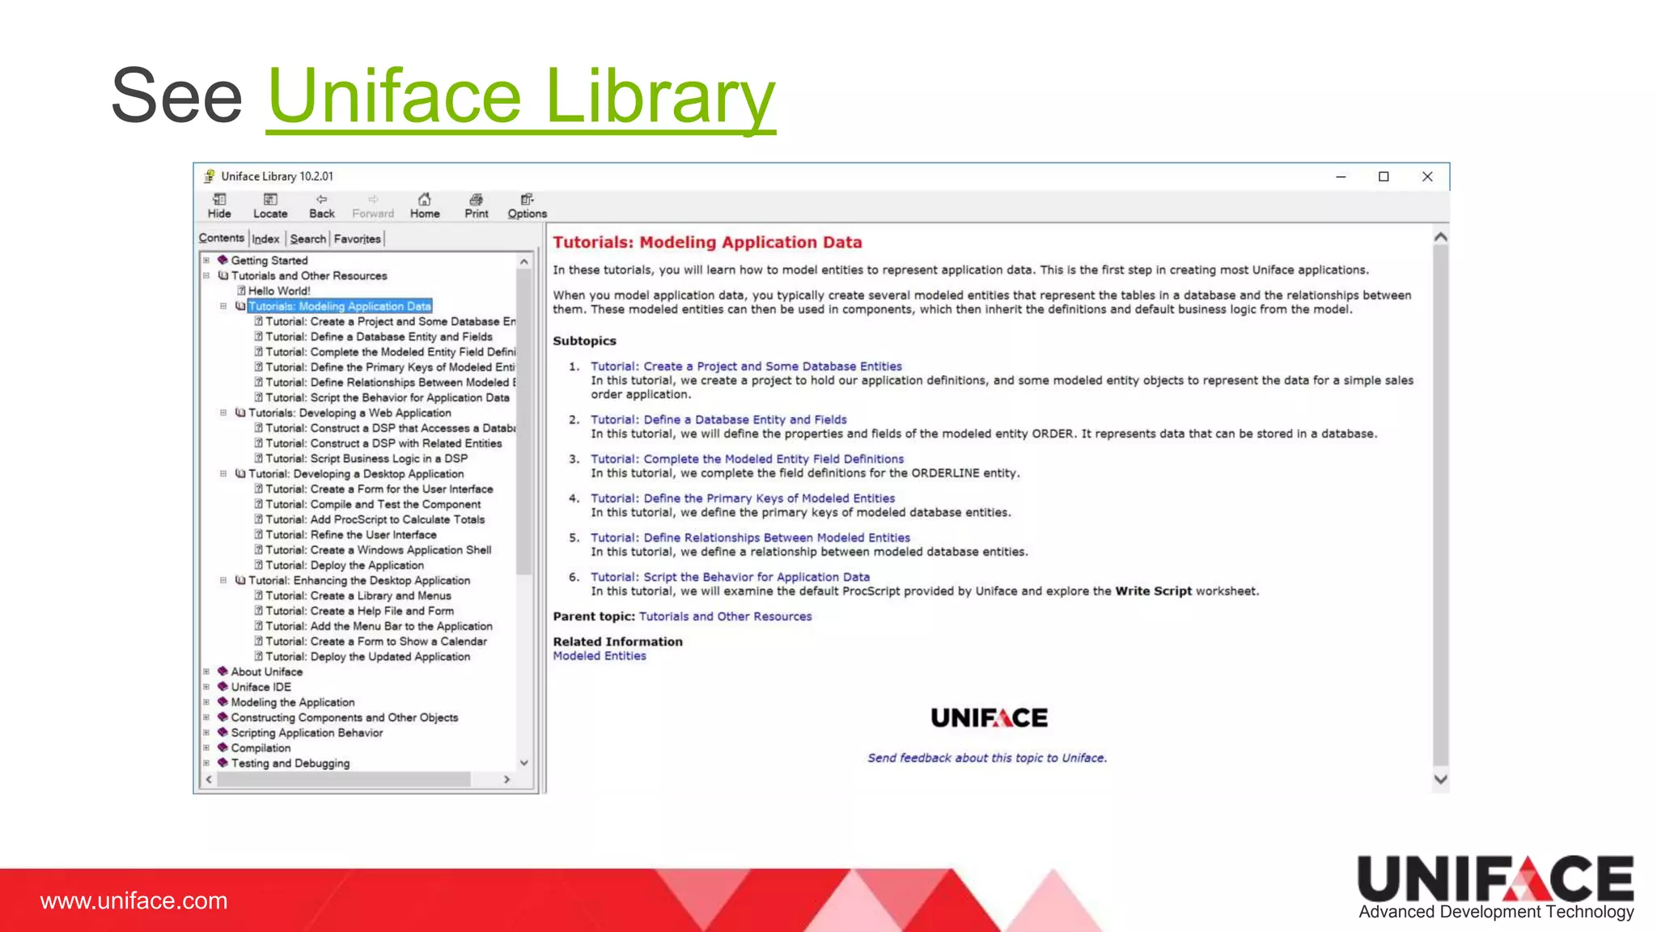The height and width of the screenshot is (932, 1657).
Task: Select Tutorials: Modeling Application Data tree item
Action: [340, 307]
